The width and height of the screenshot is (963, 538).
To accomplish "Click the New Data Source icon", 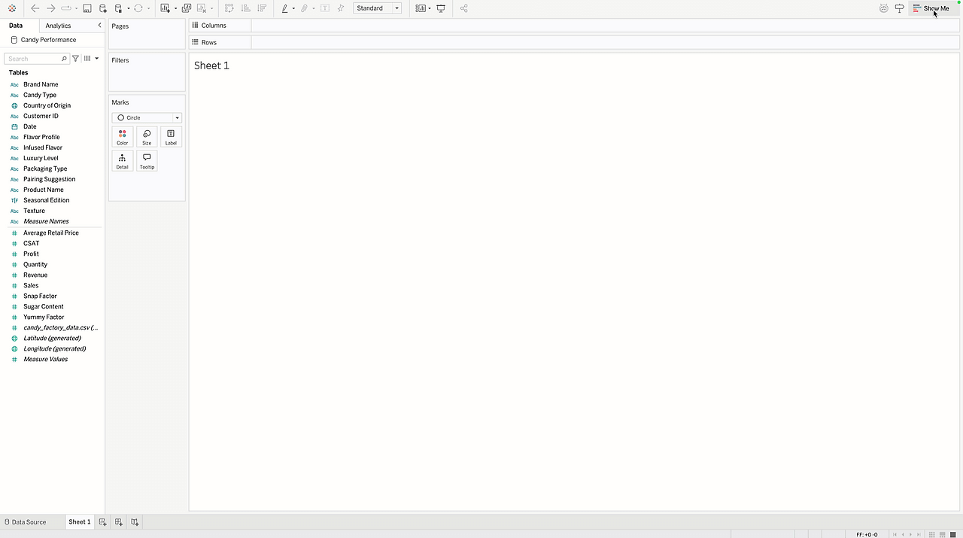I will 103,8.
